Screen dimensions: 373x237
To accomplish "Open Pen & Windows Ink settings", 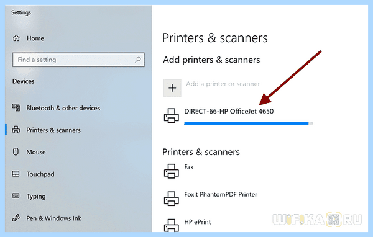I will point(53,218).
